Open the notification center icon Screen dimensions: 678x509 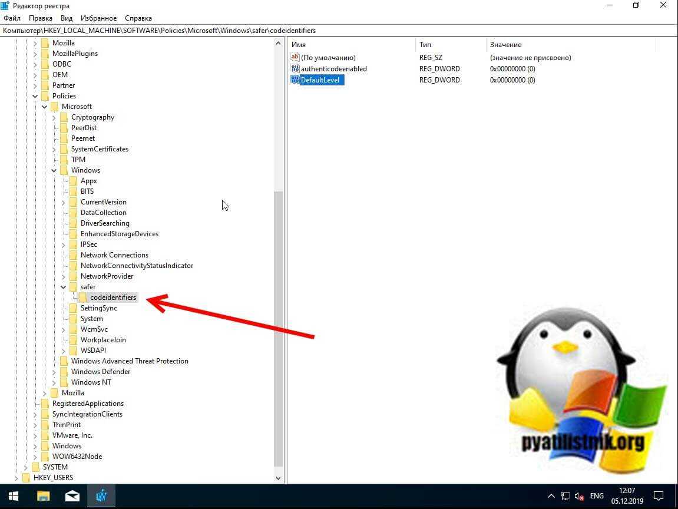(659, 496)
